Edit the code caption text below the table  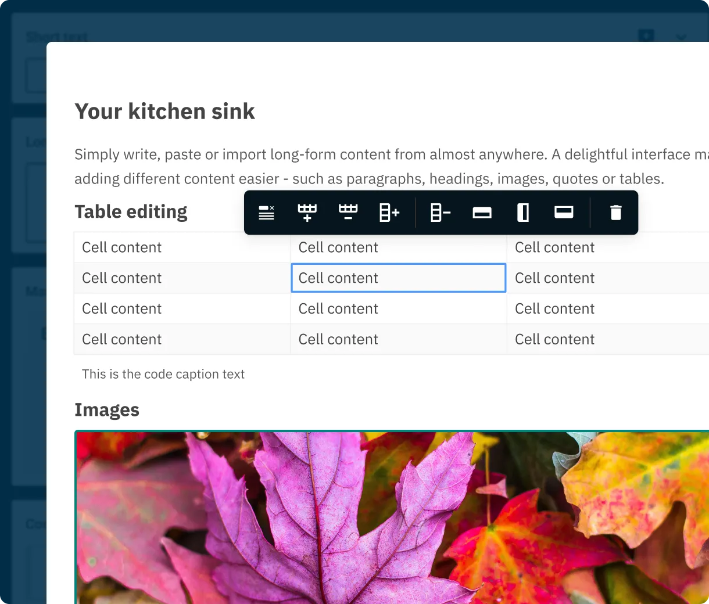(163, 374)
